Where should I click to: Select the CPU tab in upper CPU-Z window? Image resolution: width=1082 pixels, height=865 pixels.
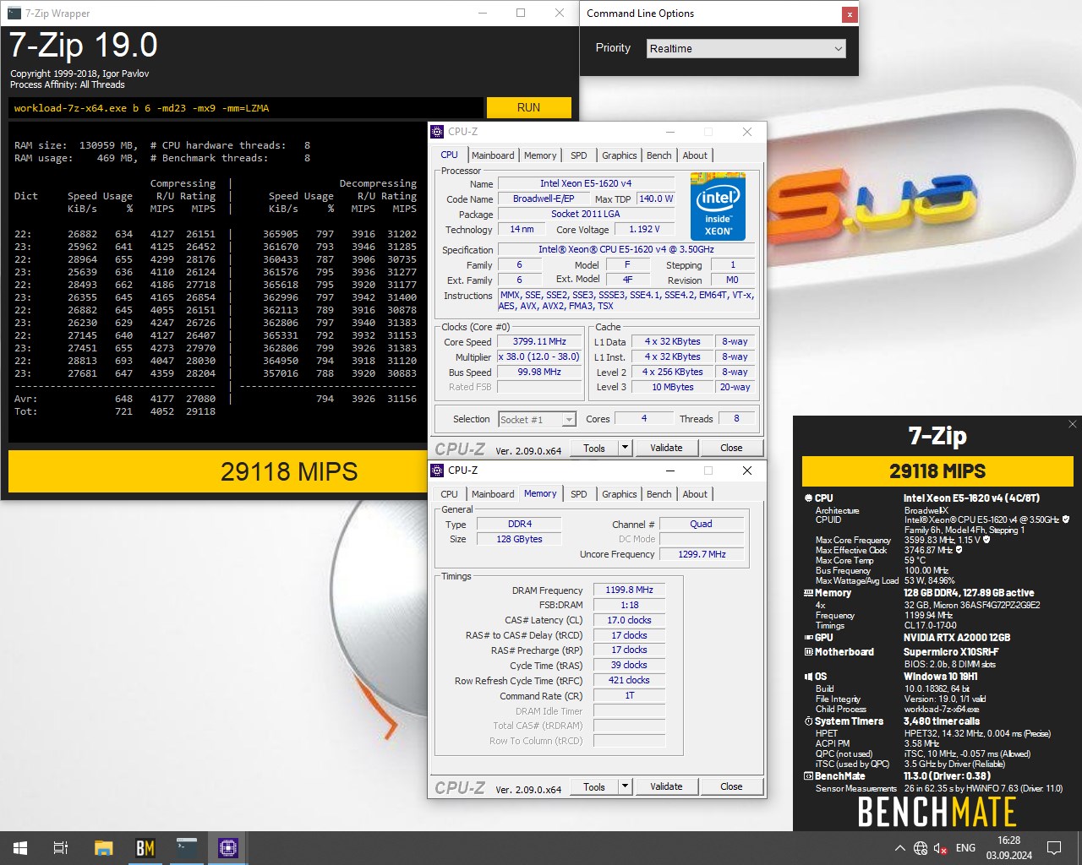pyautogui.click(x=449, y=155)
